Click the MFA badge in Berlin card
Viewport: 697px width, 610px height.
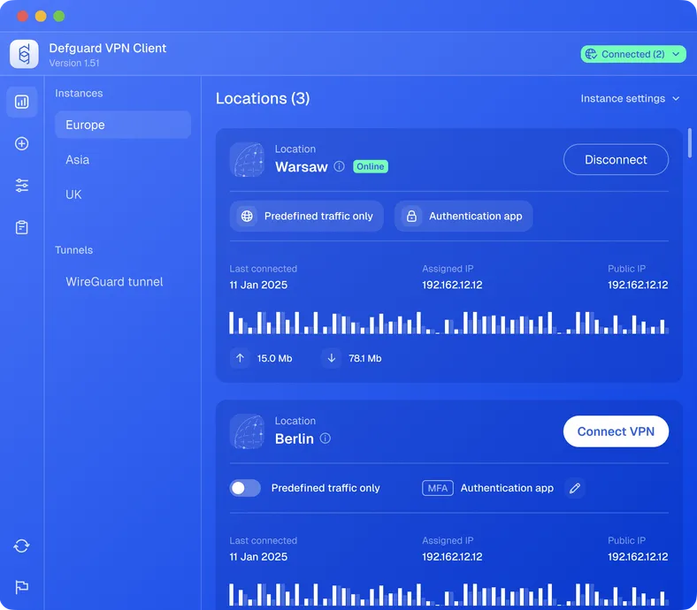438,488
